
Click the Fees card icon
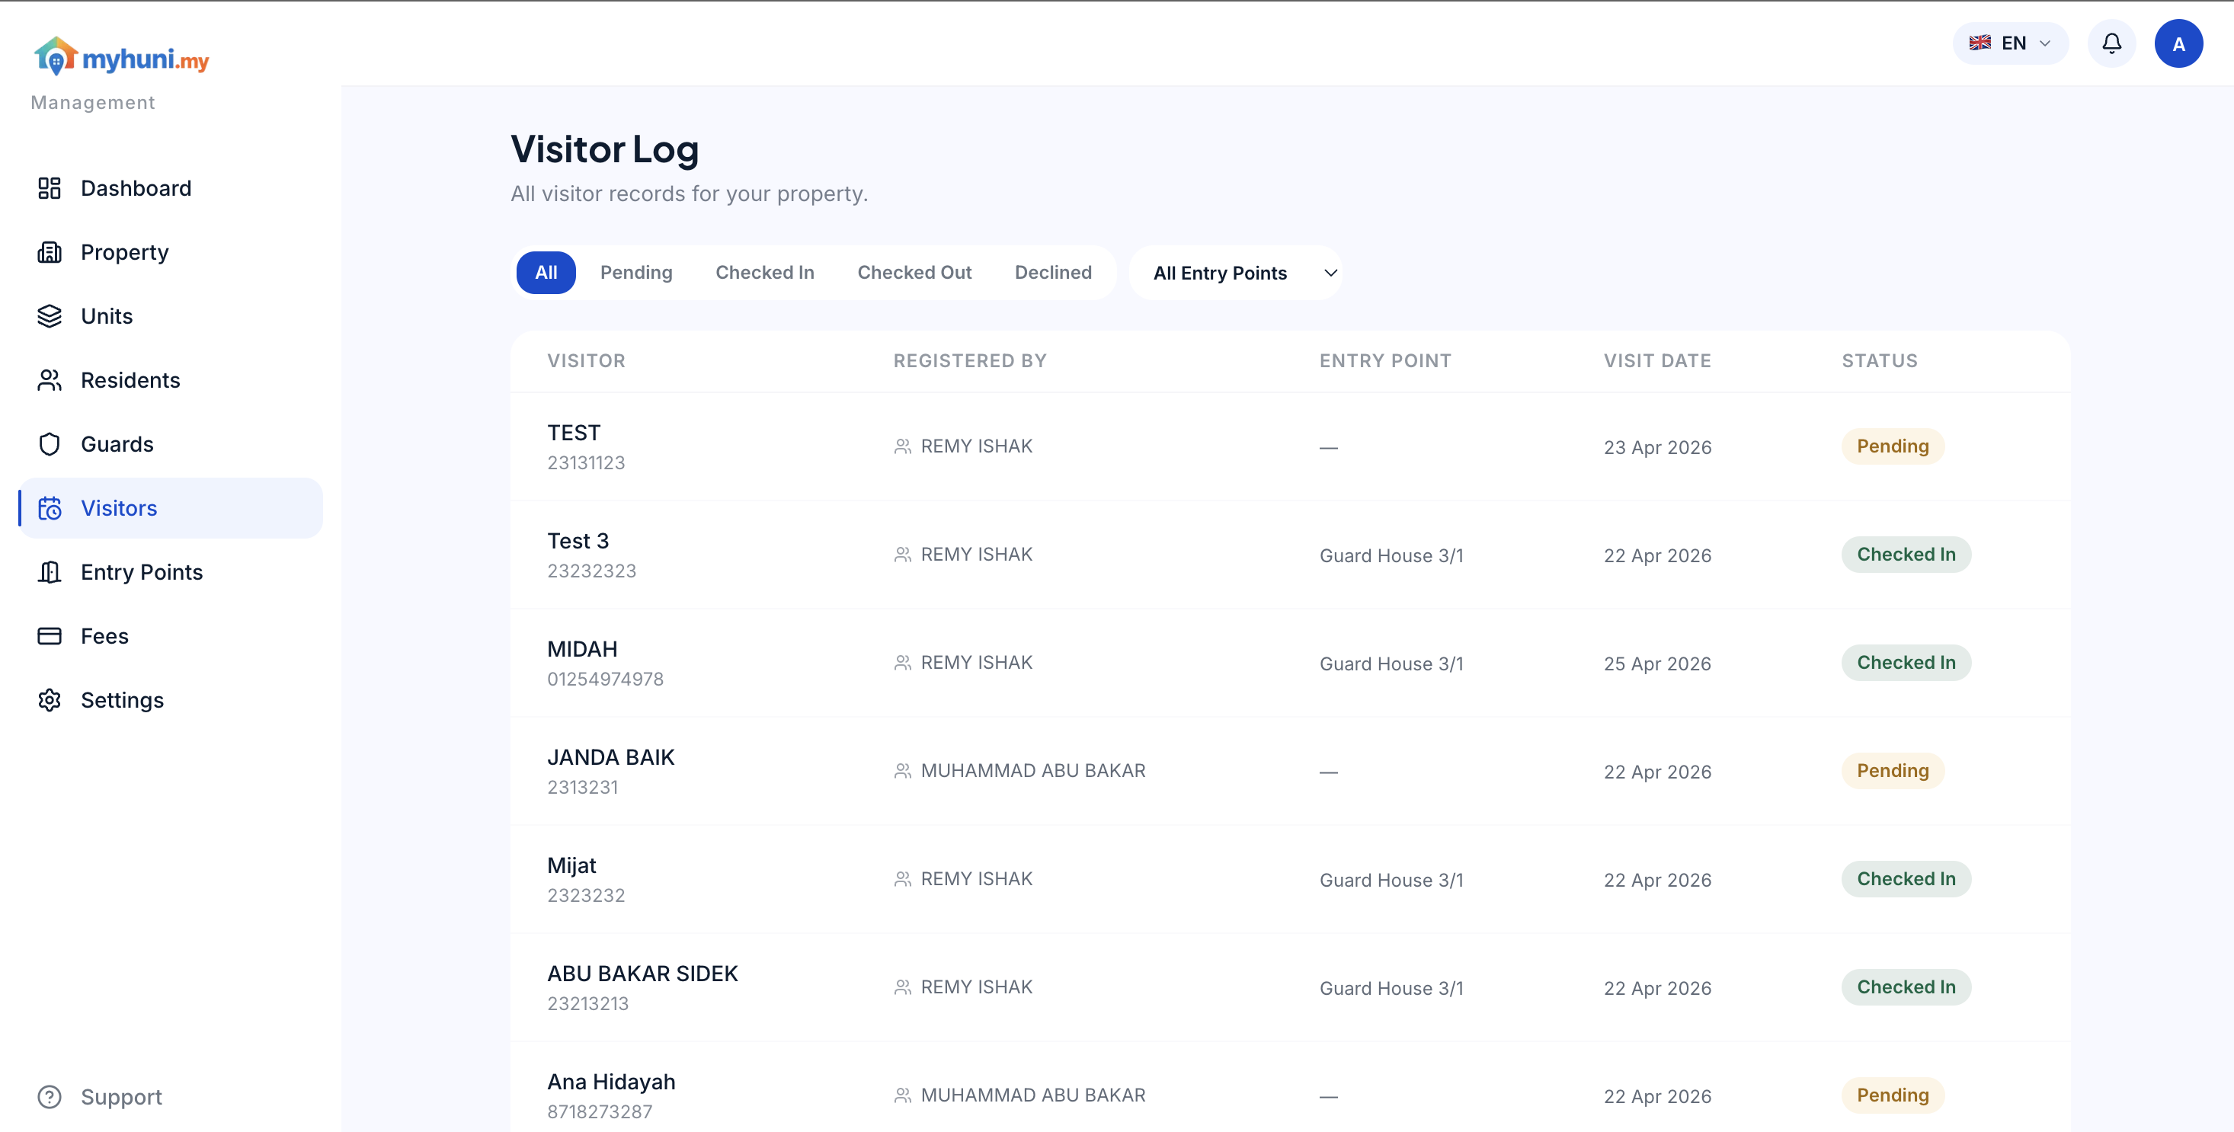50,635
